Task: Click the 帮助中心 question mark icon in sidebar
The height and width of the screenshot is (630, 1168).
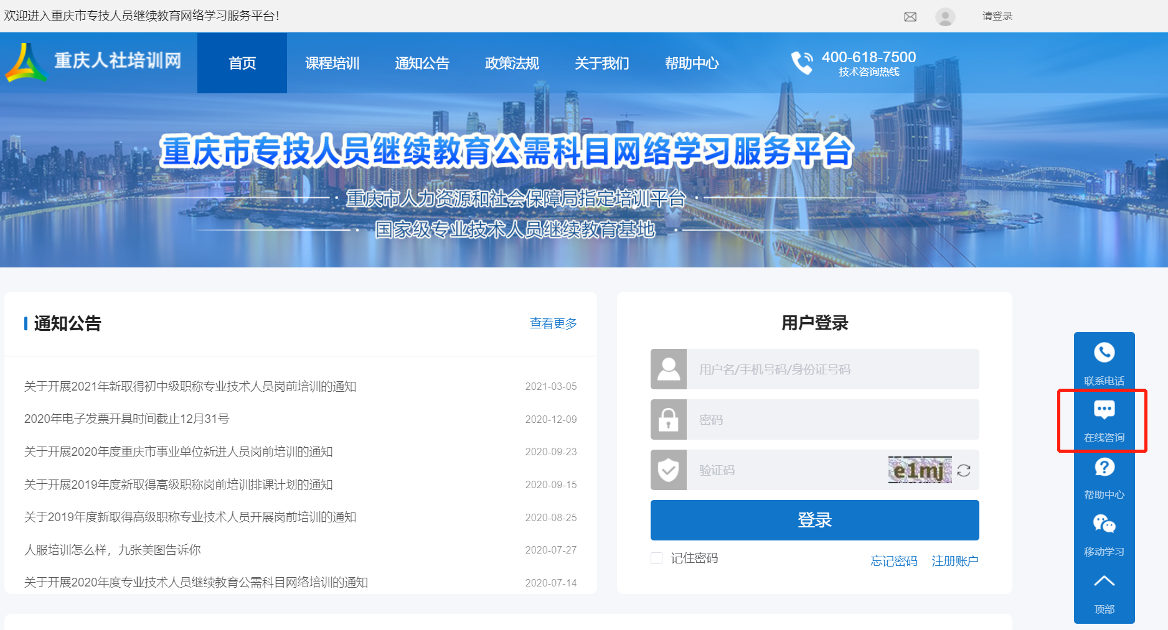Action: tap(1104, 467)
